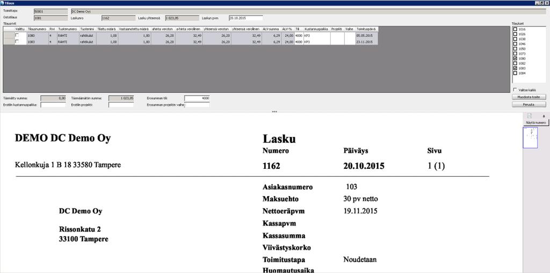Click the Kustannuspaikka column header

317,29
